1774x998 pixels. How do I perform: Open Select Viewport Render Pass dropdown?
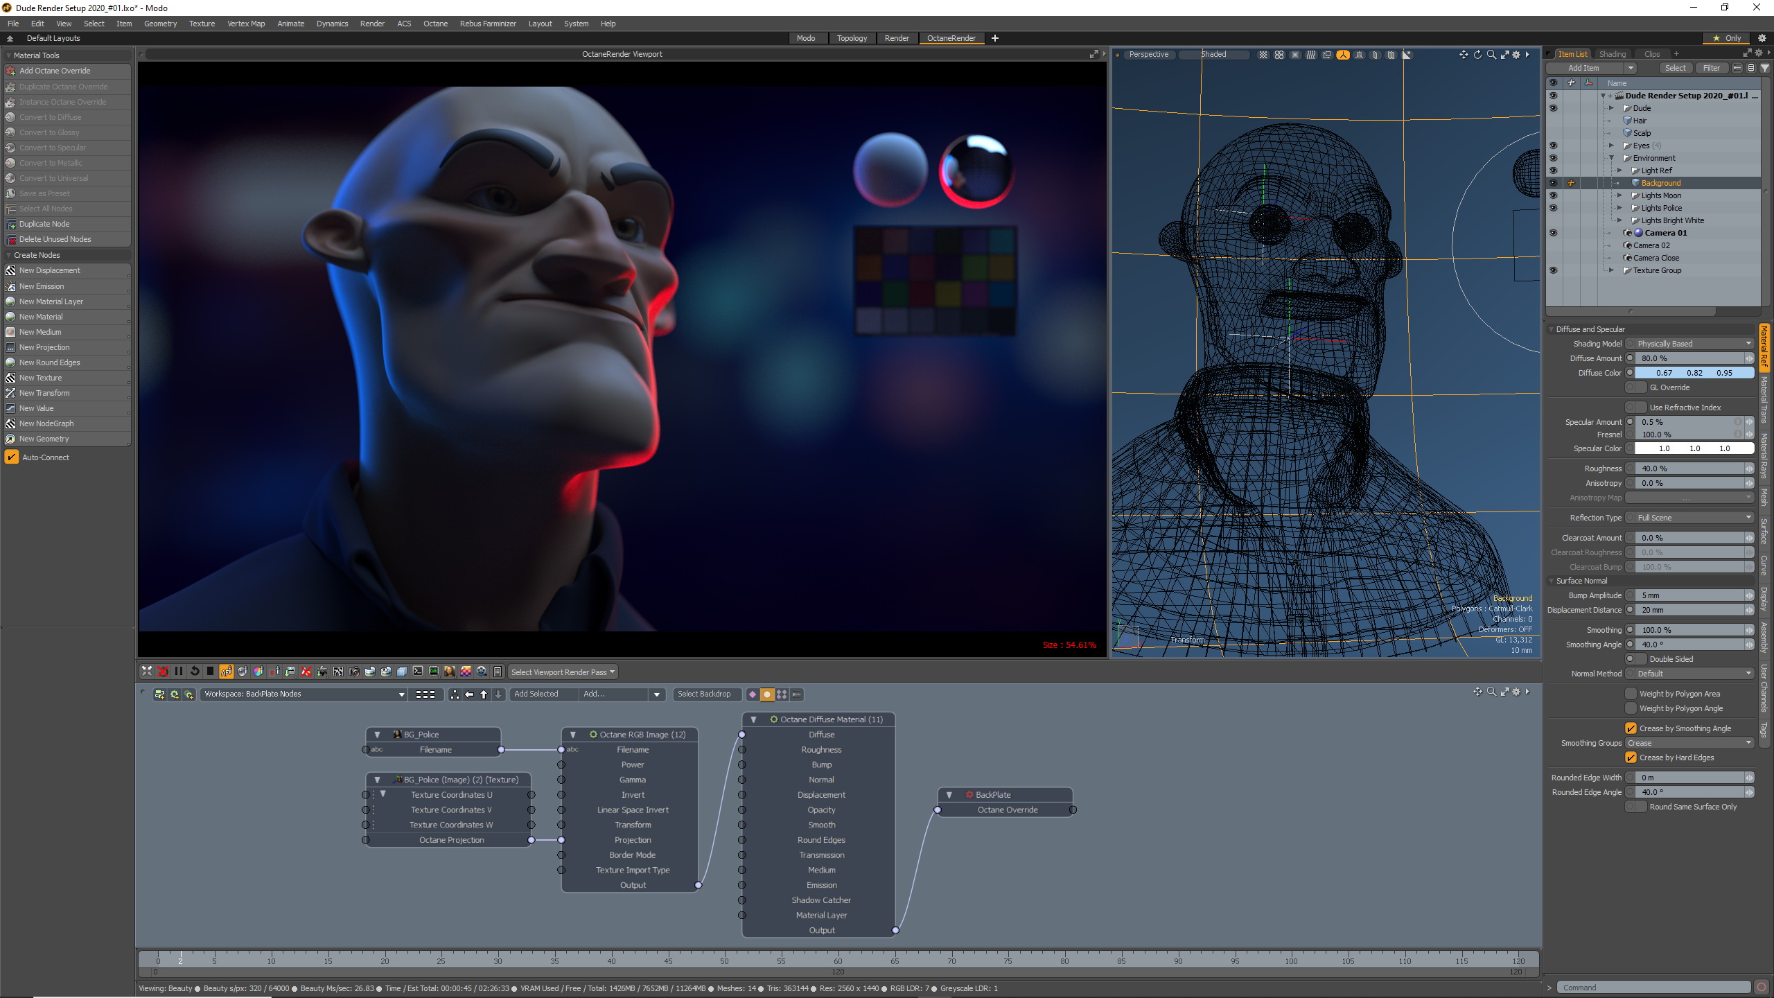click(563, 672)
